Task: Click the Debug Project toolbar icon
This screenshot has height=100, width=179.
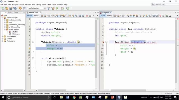Action: pos(62,8)
